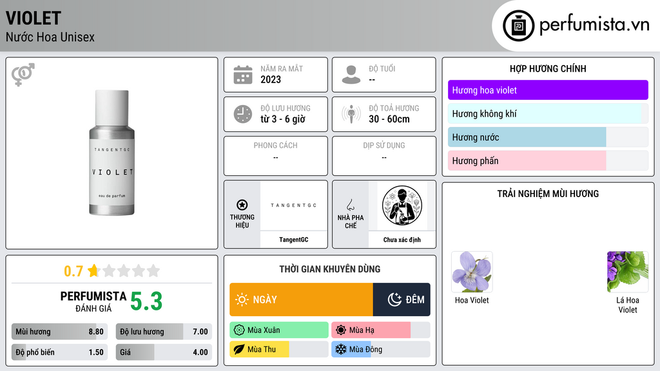The image size is (660, 371).
Task: Click the sillage value 30 - 60cm
Action: (x=389, y=119)
